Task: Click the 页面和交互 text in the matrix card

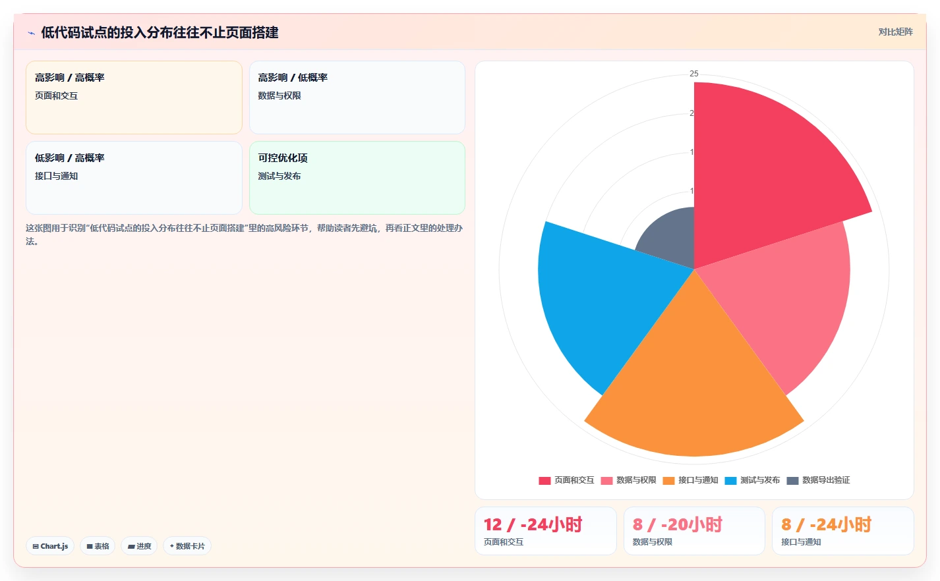Action: point(56,96)
